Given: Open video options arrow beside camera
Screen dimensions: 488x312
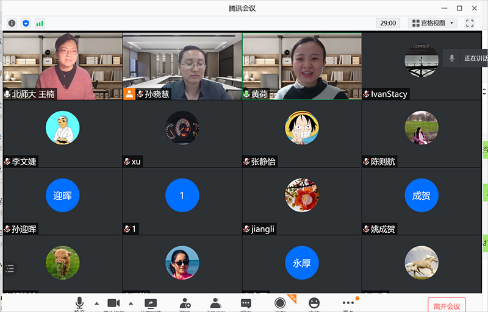Looking at the screenshot, I should 131,303.
